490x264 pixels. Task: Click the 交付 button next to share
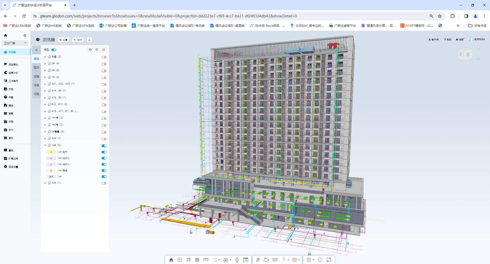78,40
